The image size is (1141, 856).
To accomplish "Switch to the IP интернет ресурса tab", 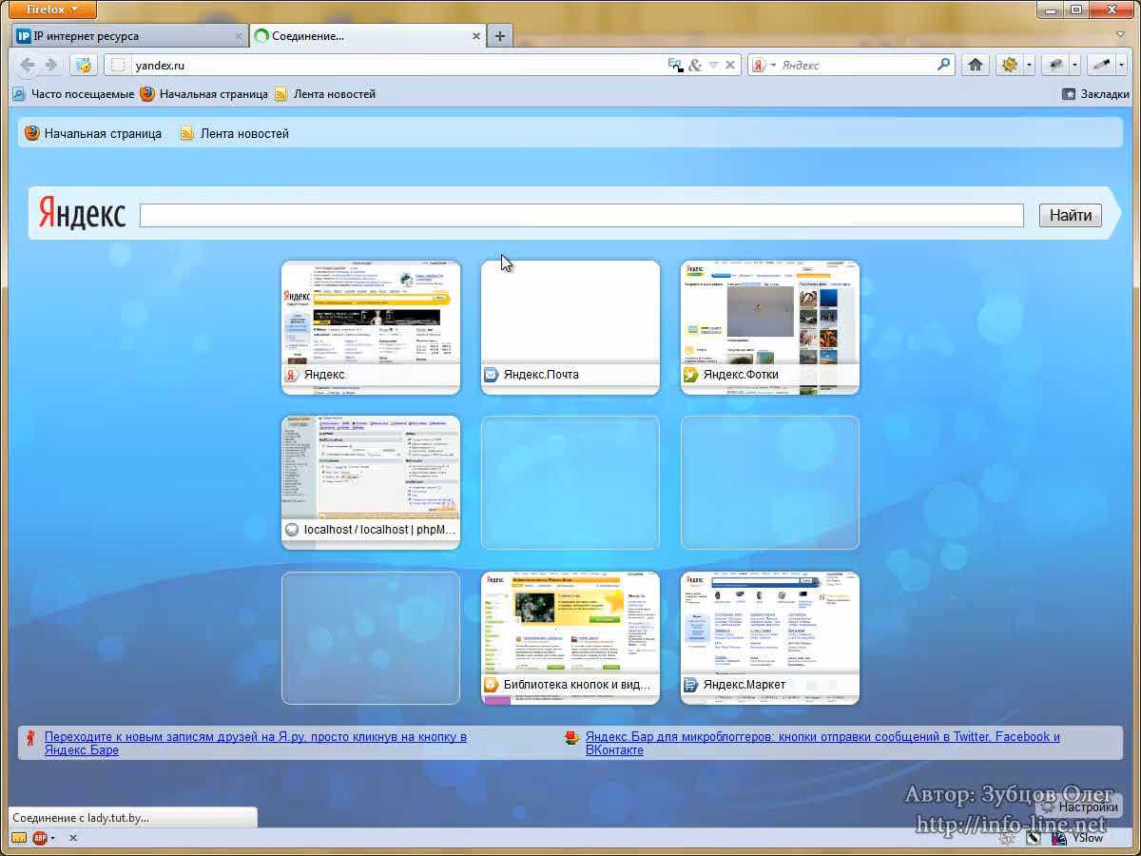I will click(x=128, y=36).
